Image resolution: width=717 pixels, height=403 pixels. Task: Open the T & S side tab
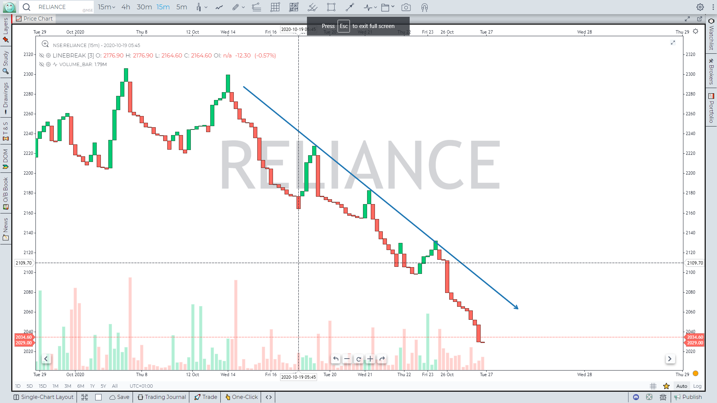6,131
